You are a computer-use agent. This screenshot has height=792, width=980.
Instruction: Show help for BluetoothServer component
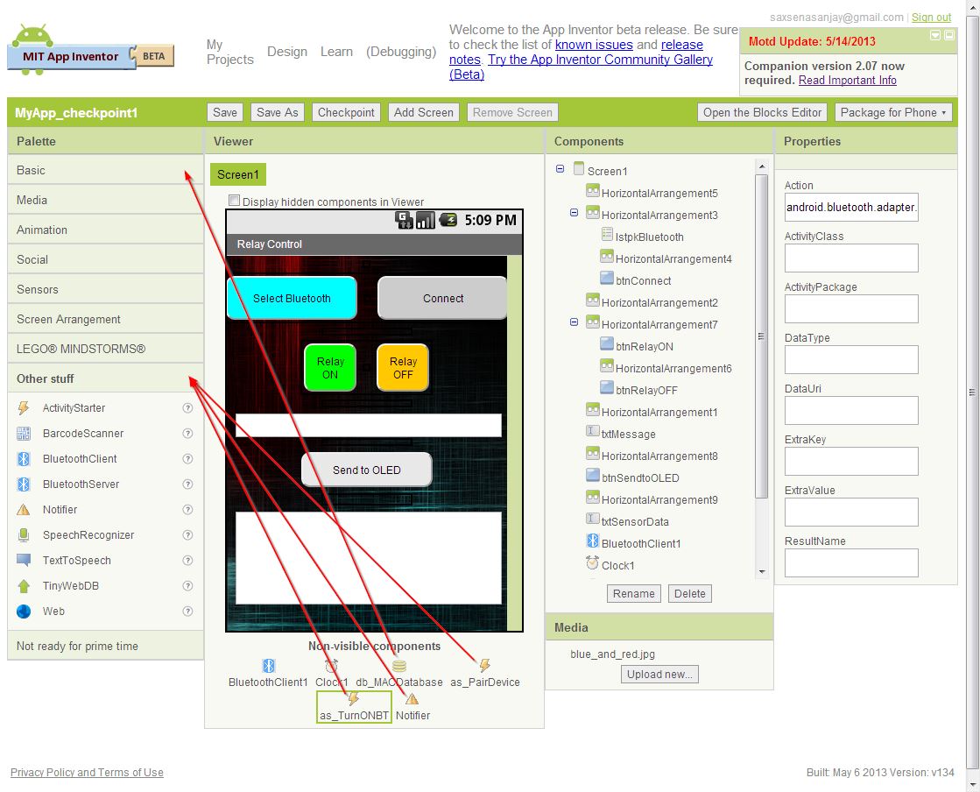tap(187, 484)
